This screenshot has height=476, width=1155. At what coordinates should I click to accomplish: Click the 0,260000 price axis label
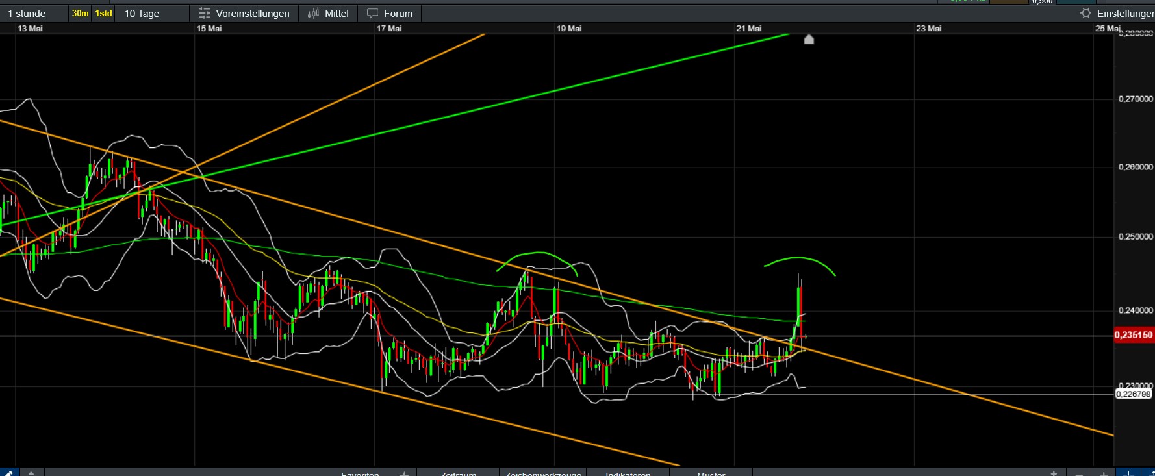point(1136,167)
